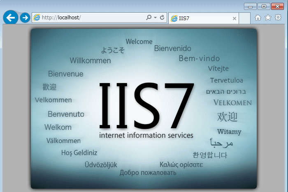Click the 'Hoş Geldiniz' text
Image resolution: width=288 pixels, height=192 pixels.
[79, 153]
